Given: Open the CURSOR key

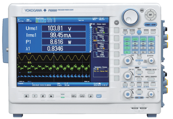Looking at the screenshot, I should [x=153, y=85].
